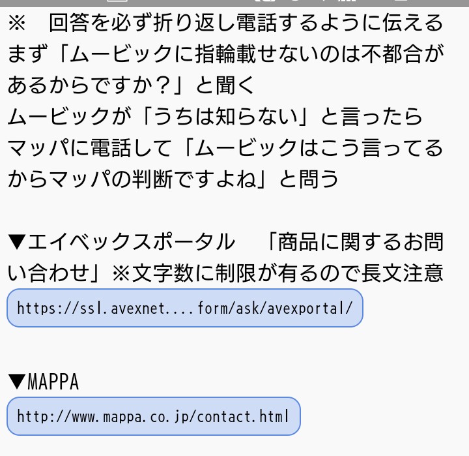Tap the phrase 「商品に関するお問
Image resolution: width=469 pixels, height=456 pixels.
355,242
